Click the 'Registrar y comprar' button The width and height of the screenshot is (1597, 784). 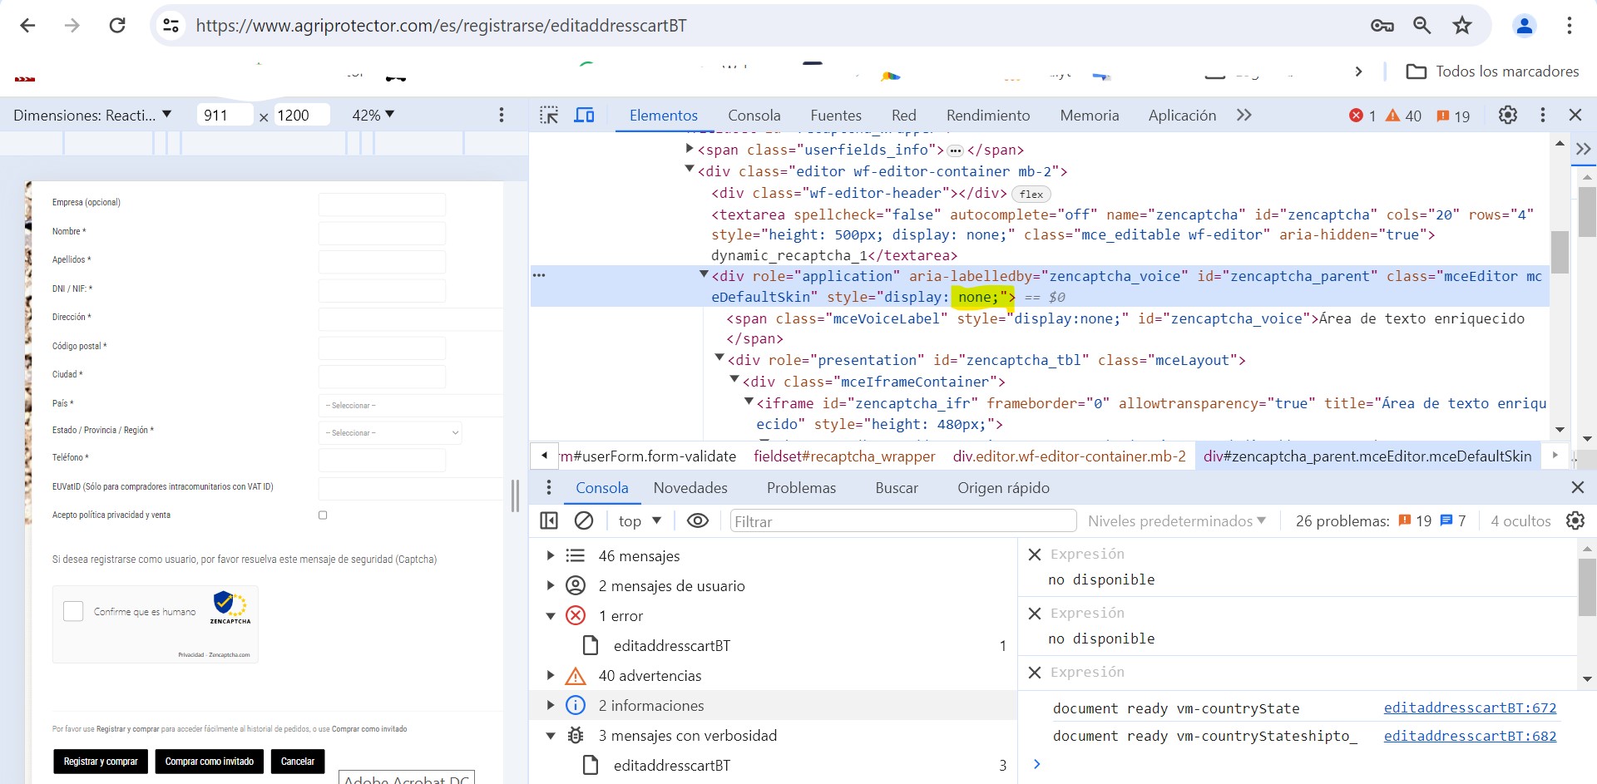coord(101,762)
